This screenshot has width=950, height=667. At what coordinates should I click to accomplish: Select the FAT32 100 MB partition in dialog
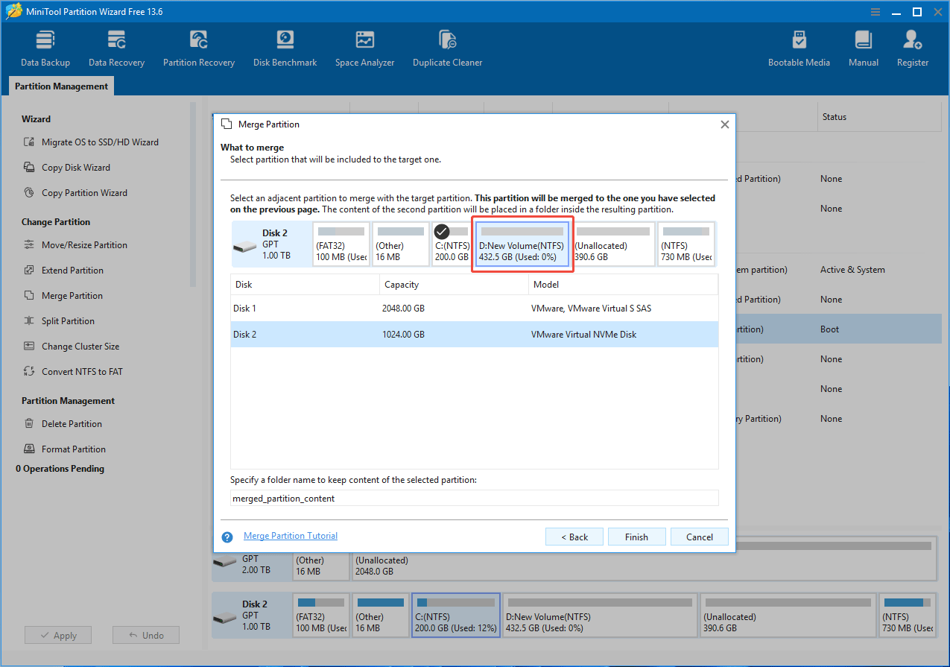point(341,244)
